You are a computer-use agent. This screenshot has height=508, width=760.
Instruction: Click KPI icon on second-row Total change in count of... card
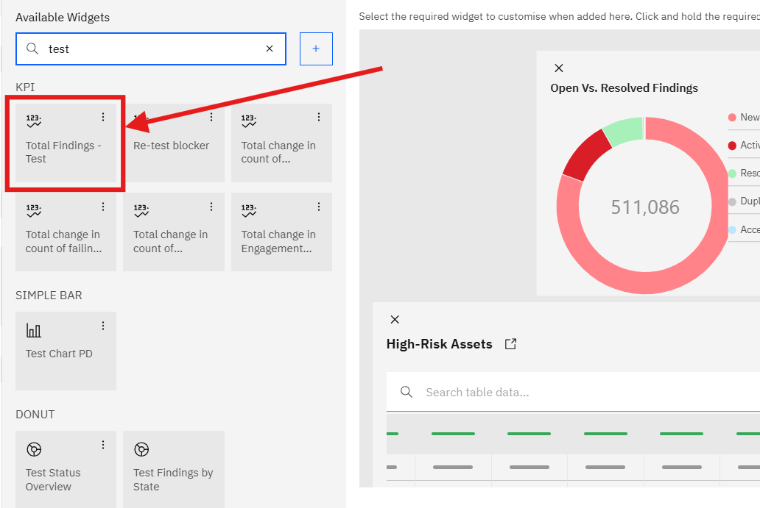141,210
